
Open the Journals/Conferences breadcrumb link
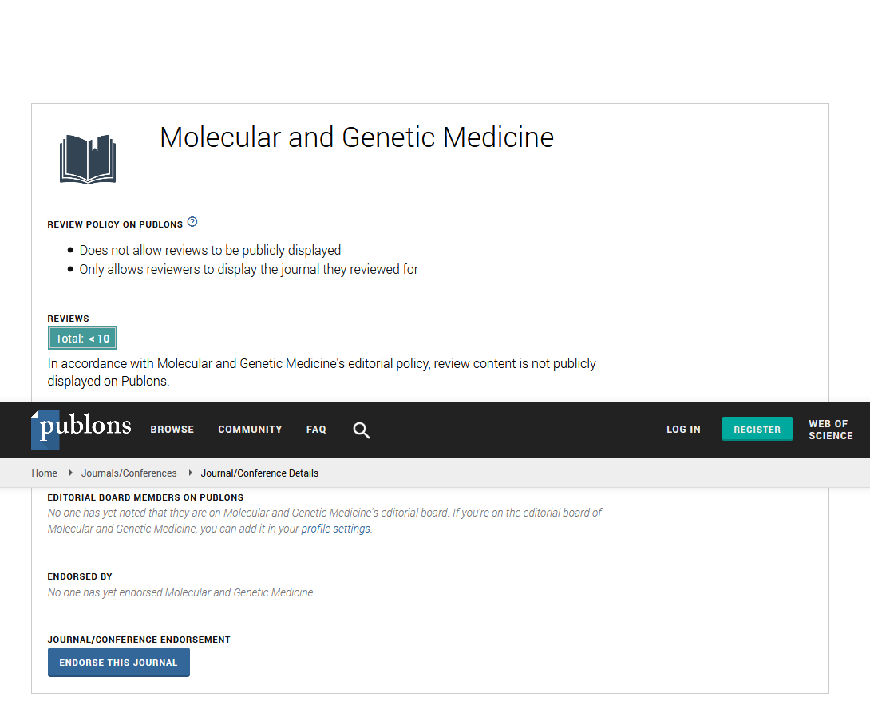129,473
